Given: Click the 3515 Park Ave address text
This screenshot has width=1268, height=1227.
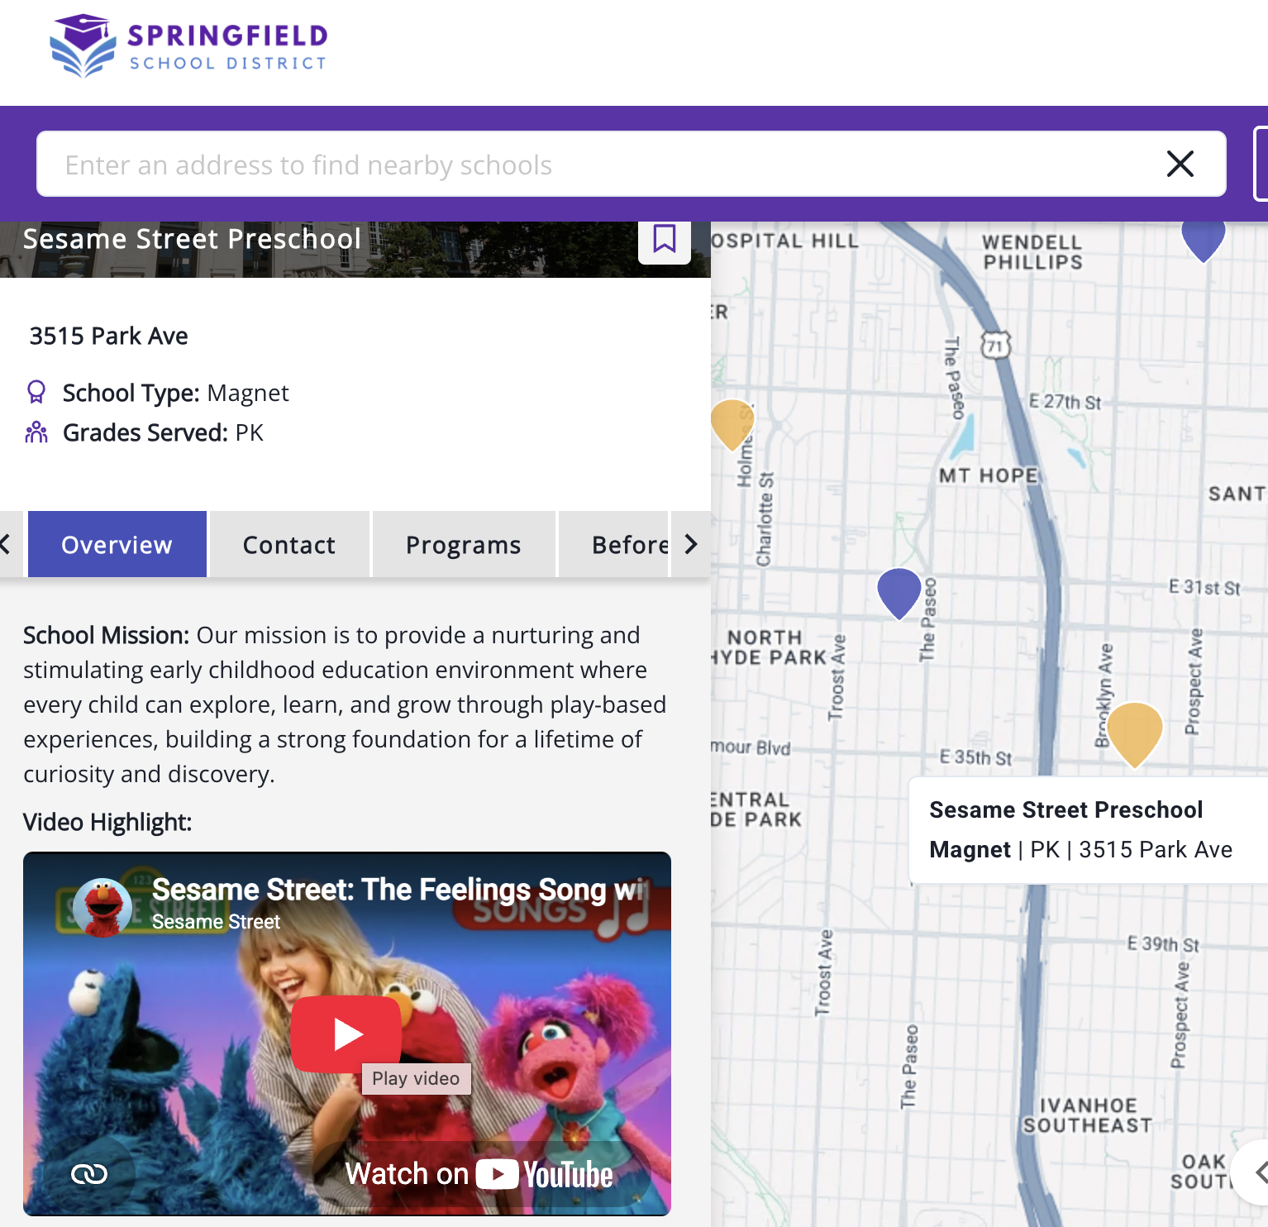Looking at the screenshot, I should coord(108,336).
